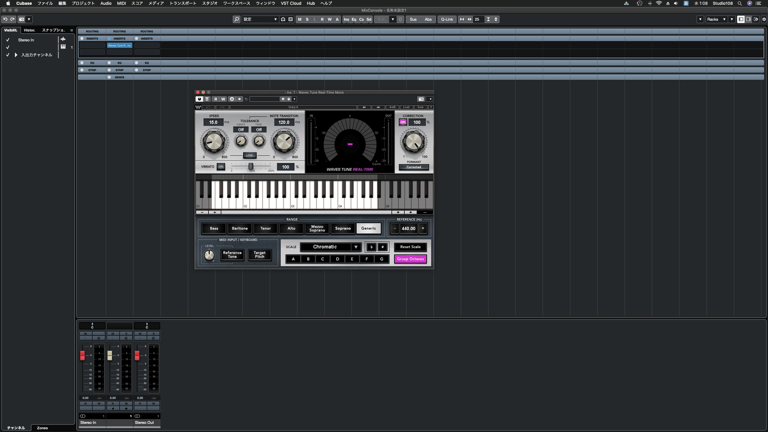Image resolution: width=768 pixels, height=432 pixels.
Task: Click the plugin W write automation button
Action: (x=223, y=99)
